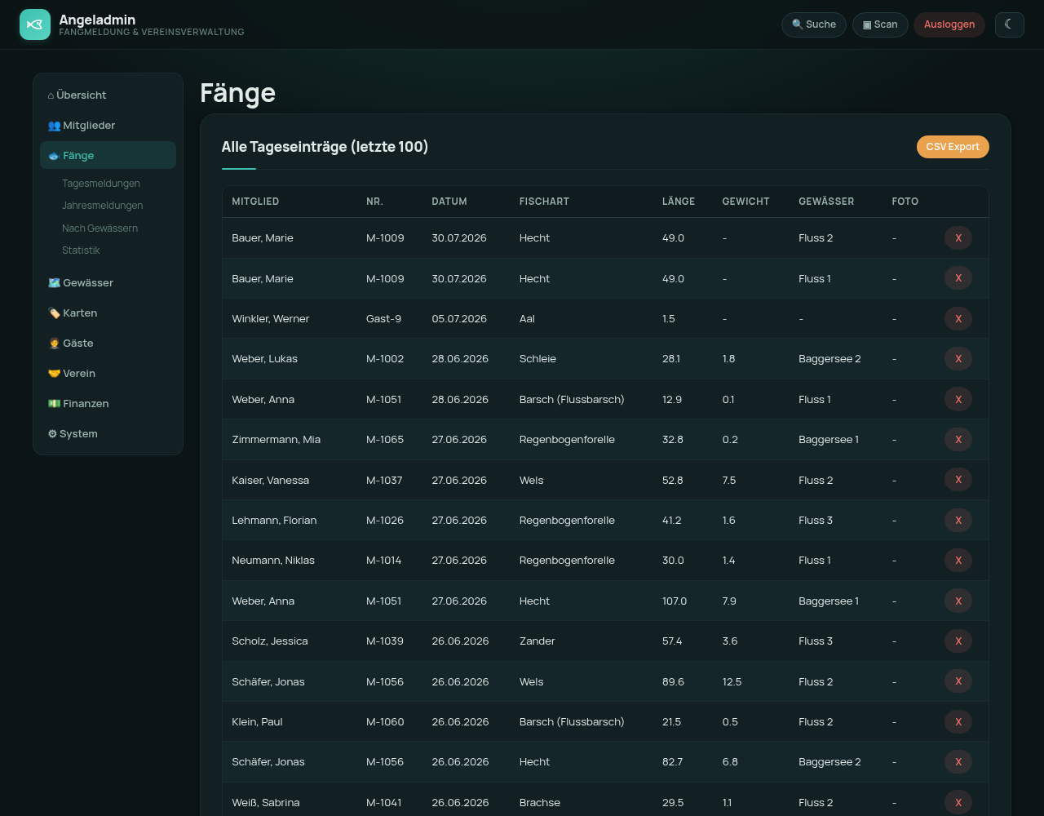Click Zander in Scholz, Jessica row
The width and height of the screenshot is (1044, 816).
[537, 641]
